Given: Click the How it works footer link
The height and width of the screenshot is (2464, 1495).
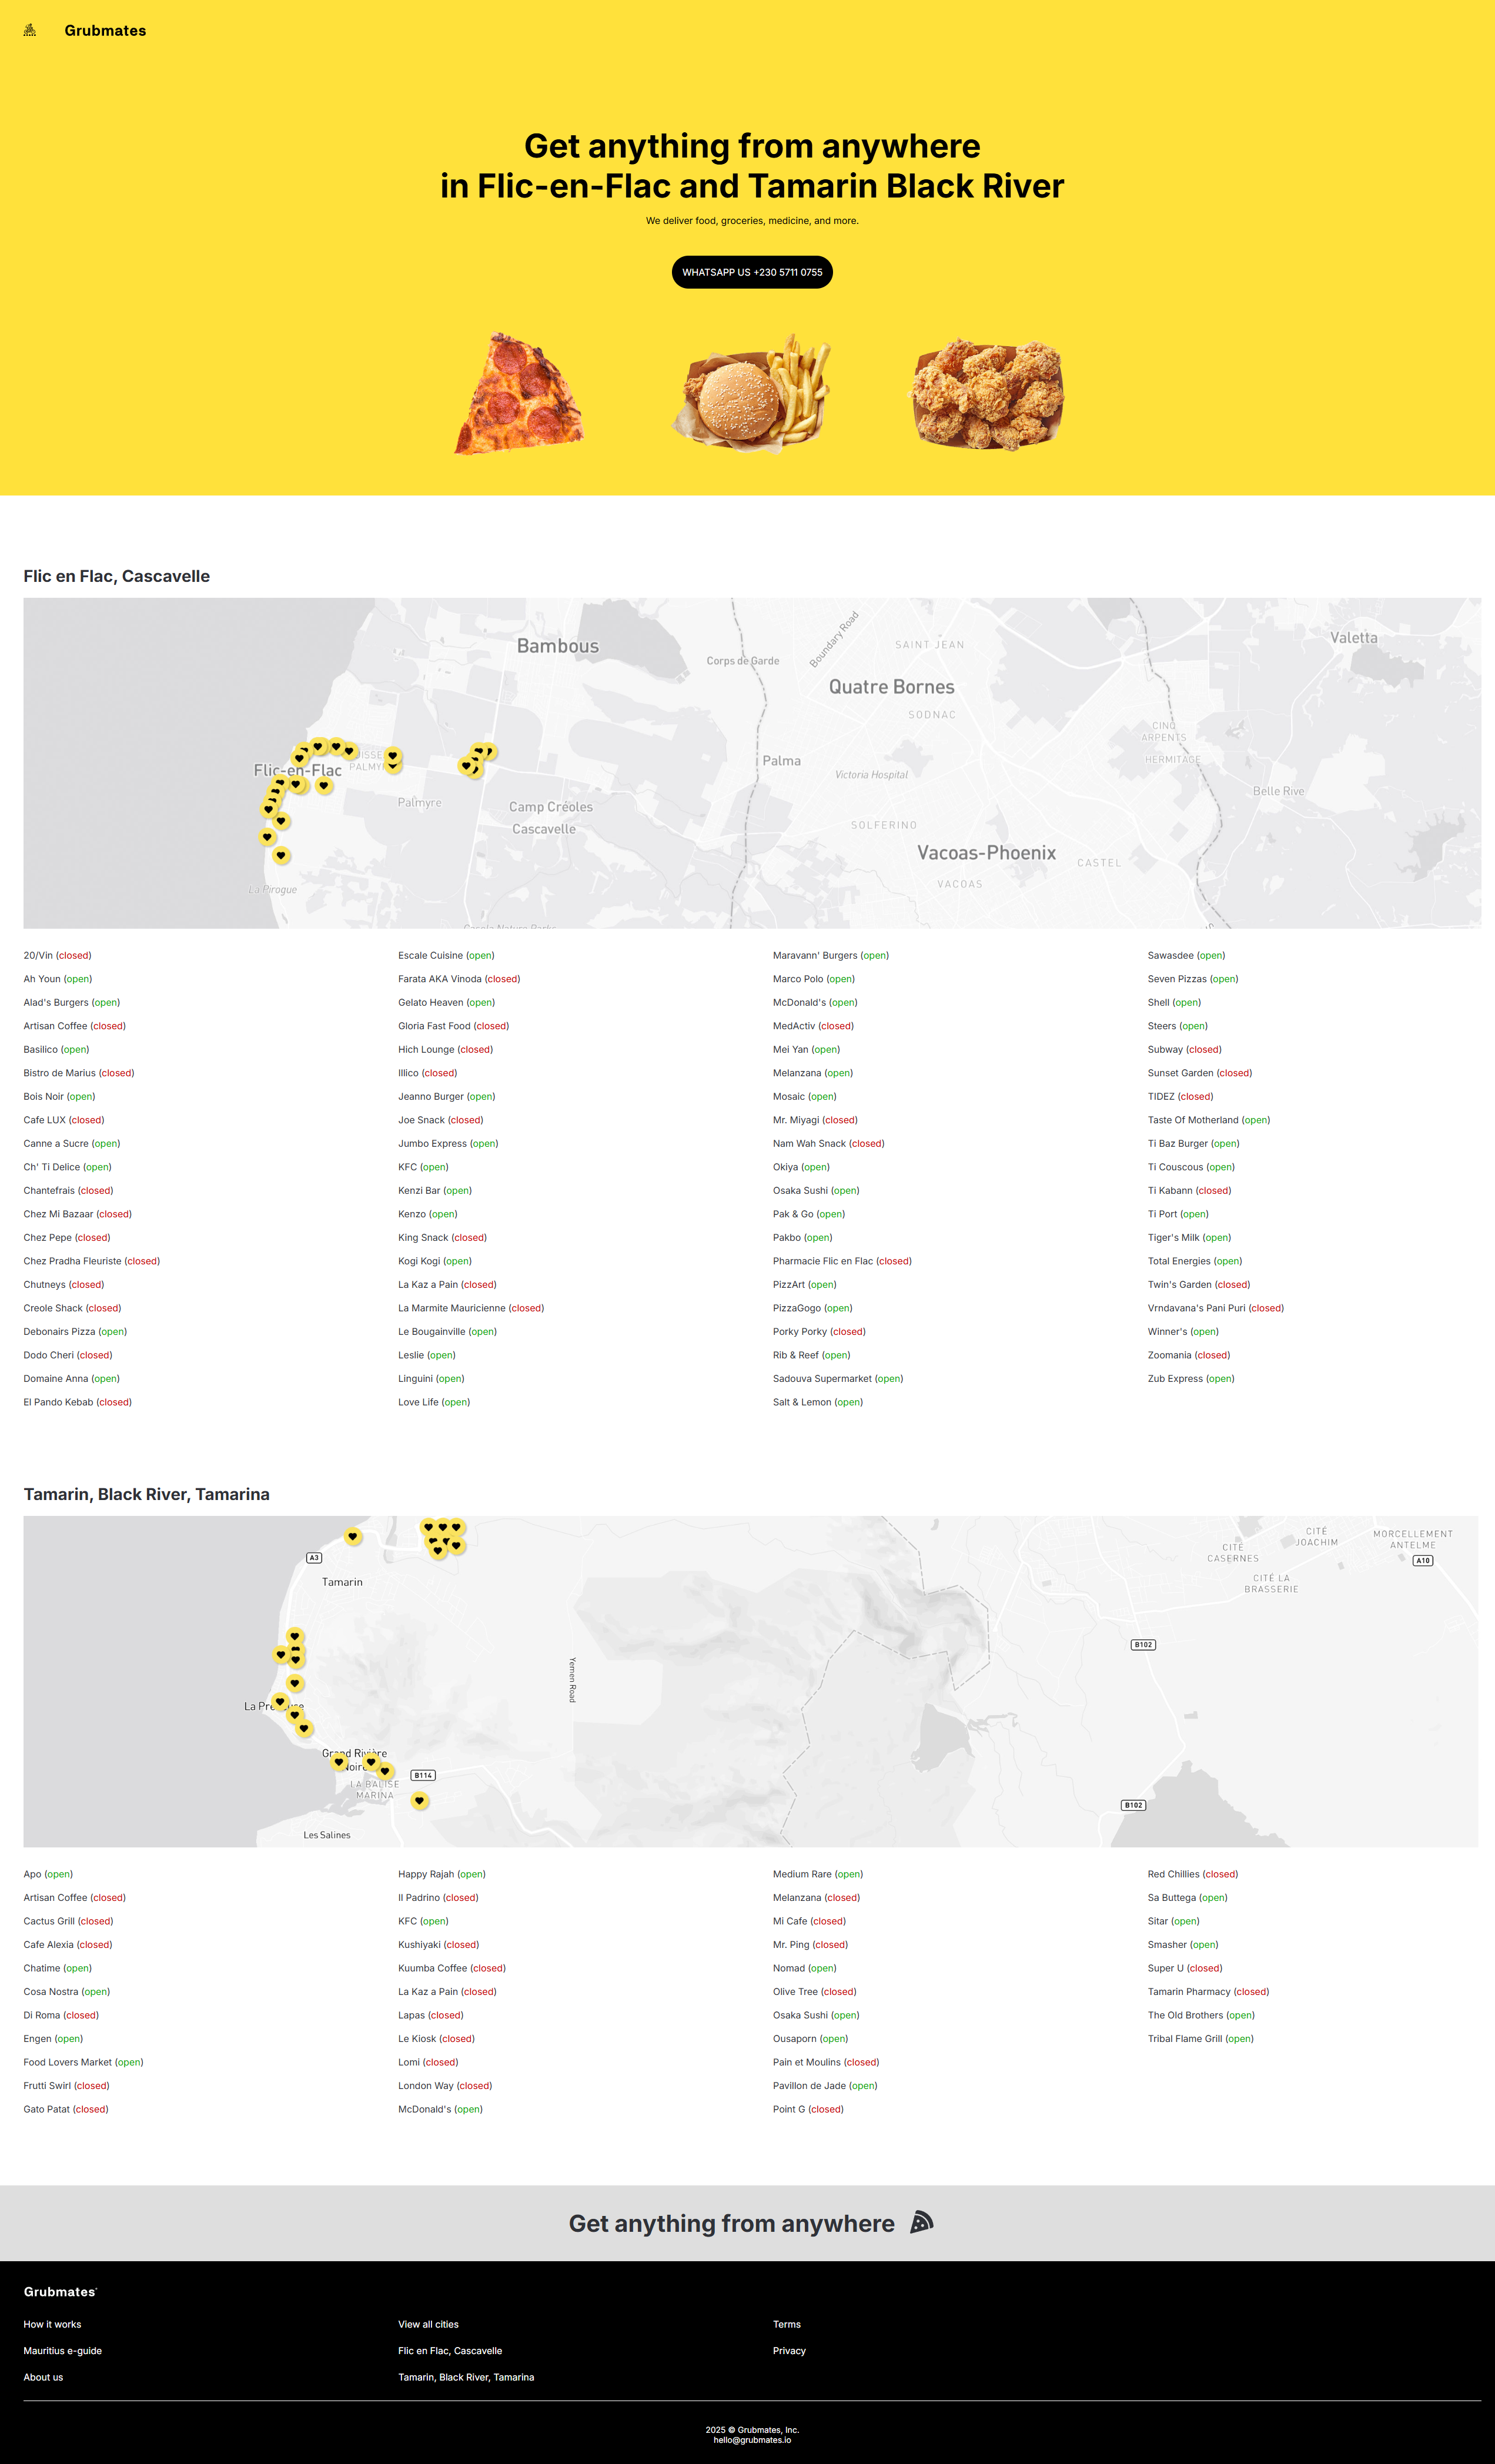Looking at the screenshot, I should coord(52,2324).
